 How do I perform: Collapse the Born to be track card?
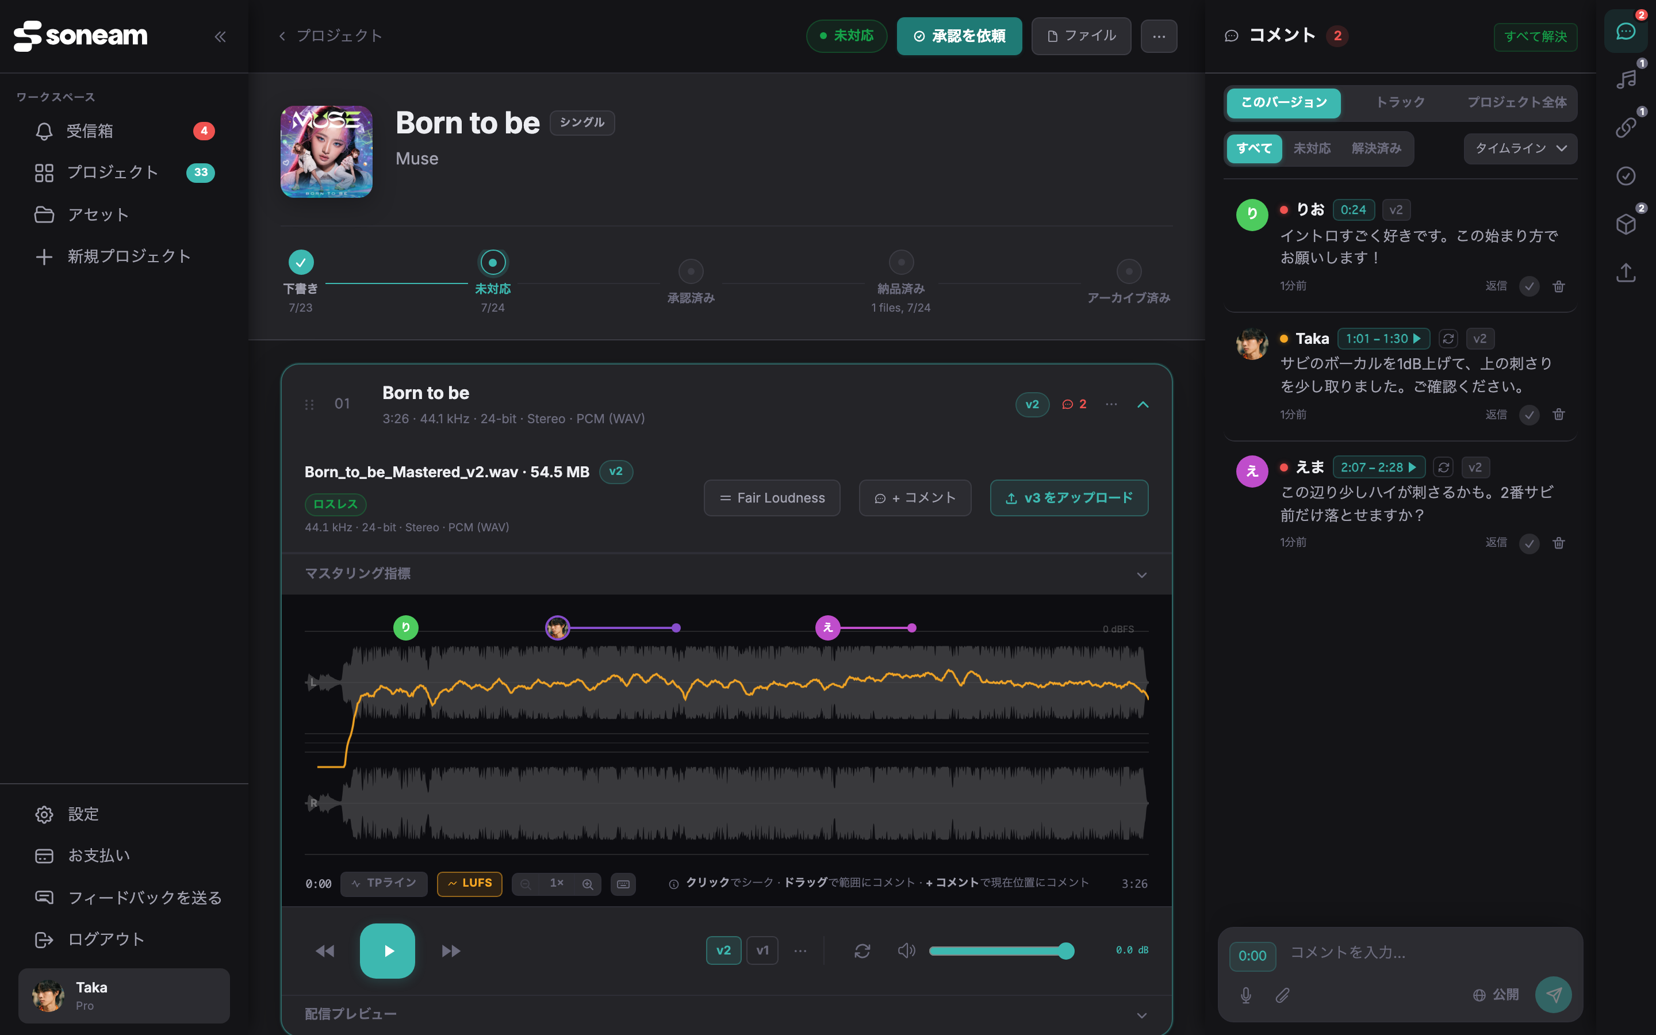coord(1143,405)
